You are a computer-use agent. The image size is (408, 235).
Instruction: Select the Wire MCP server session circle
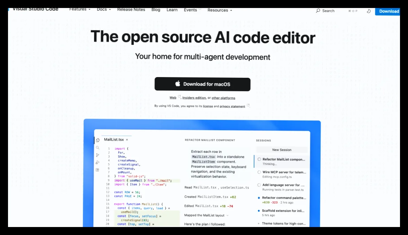[x=259, y=172]
